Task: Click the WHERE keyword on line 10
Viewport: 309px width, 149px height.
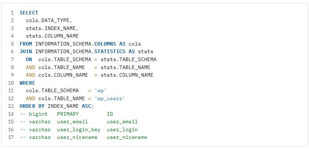Action: click(27, 83)
